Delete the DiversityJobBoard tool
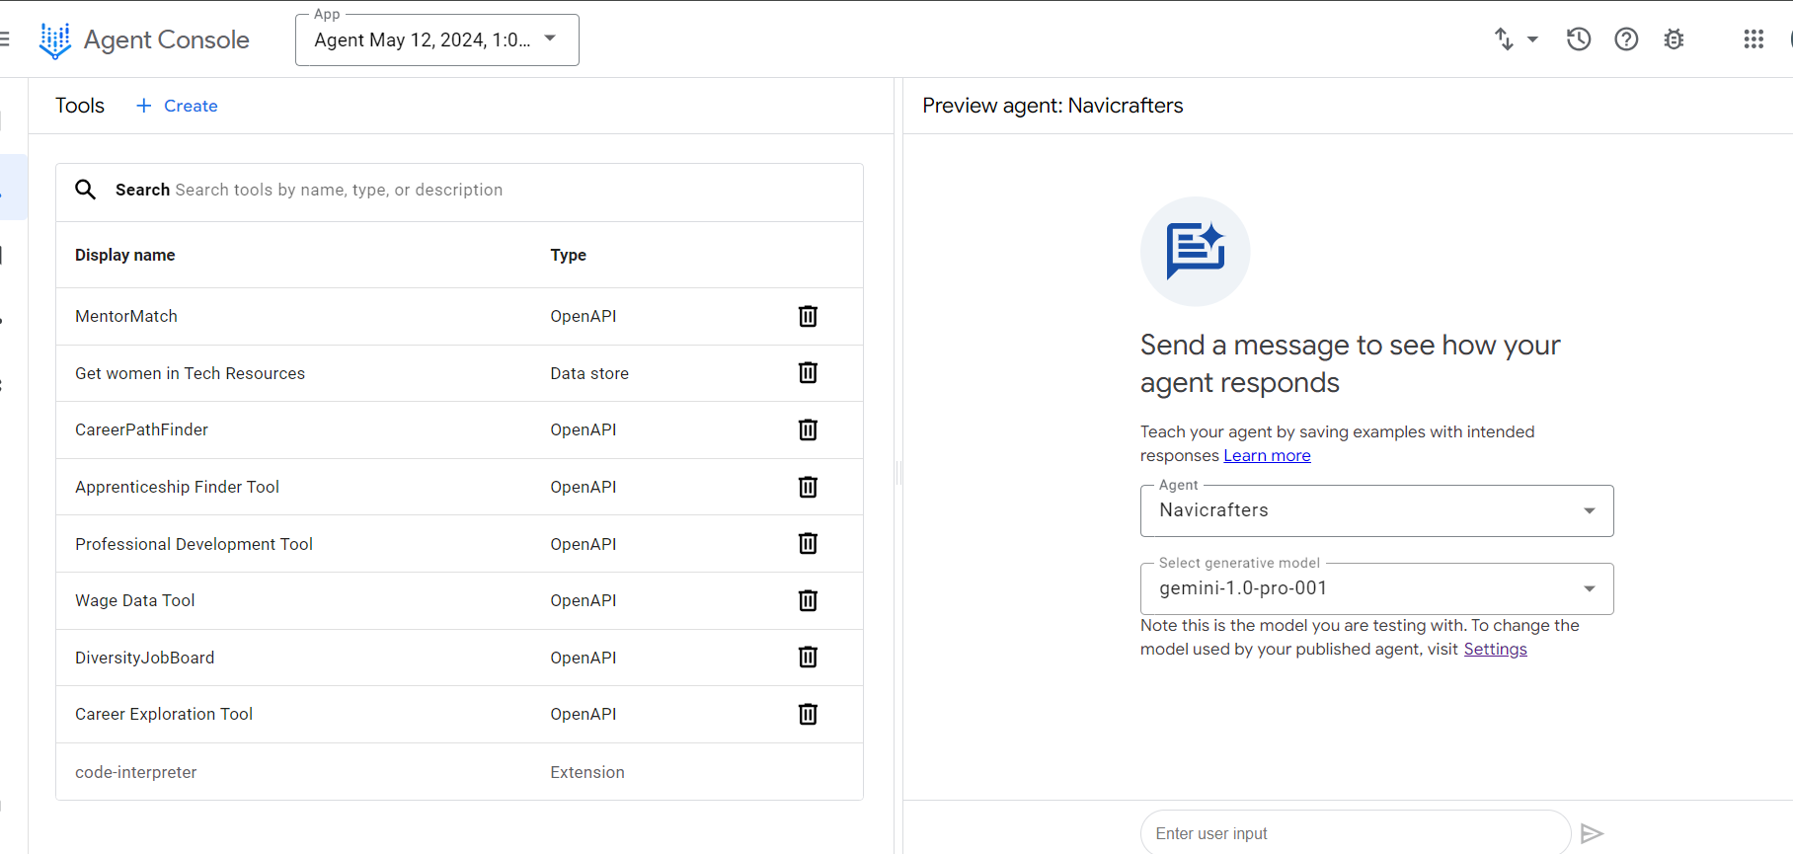 click(x=808, y=657)
